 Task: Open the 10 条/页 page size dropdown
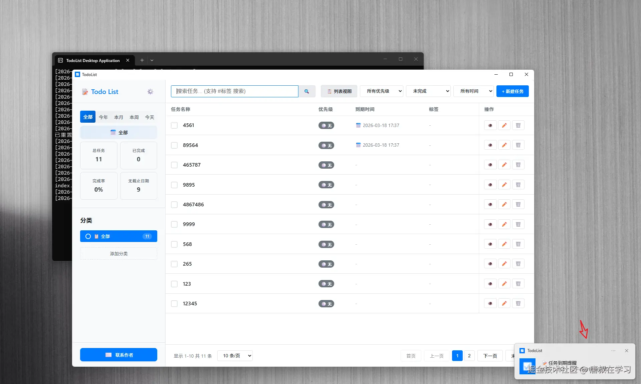[235, 356]
